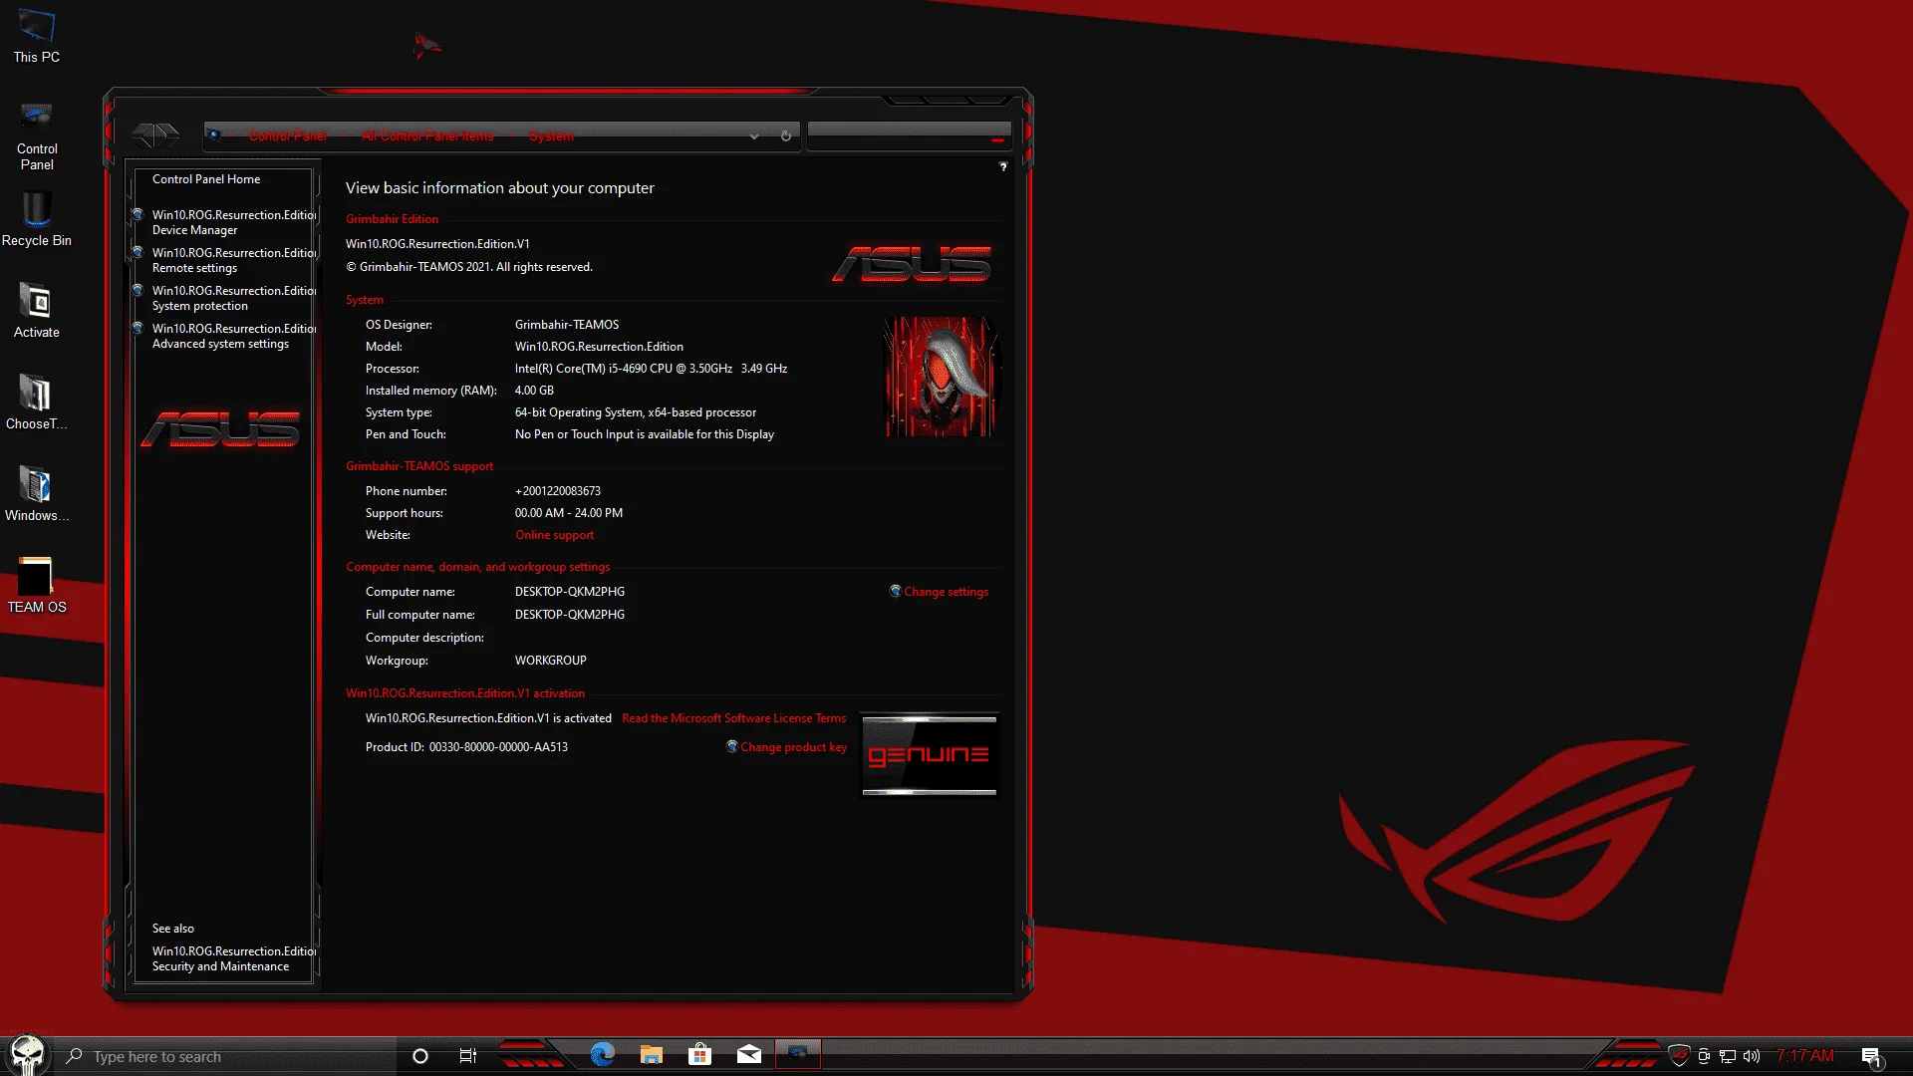Screen dimensions: 1913x1076
Task: Select the 4.00 GB installed memory value
Action: pyautogui.click(x=534, y=391)
